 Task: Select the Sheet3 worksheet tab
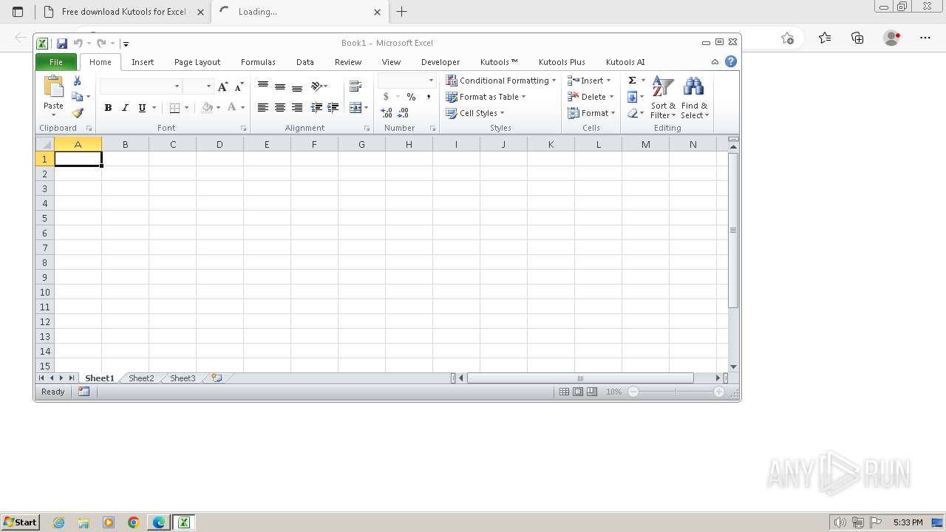coord(183,378)
